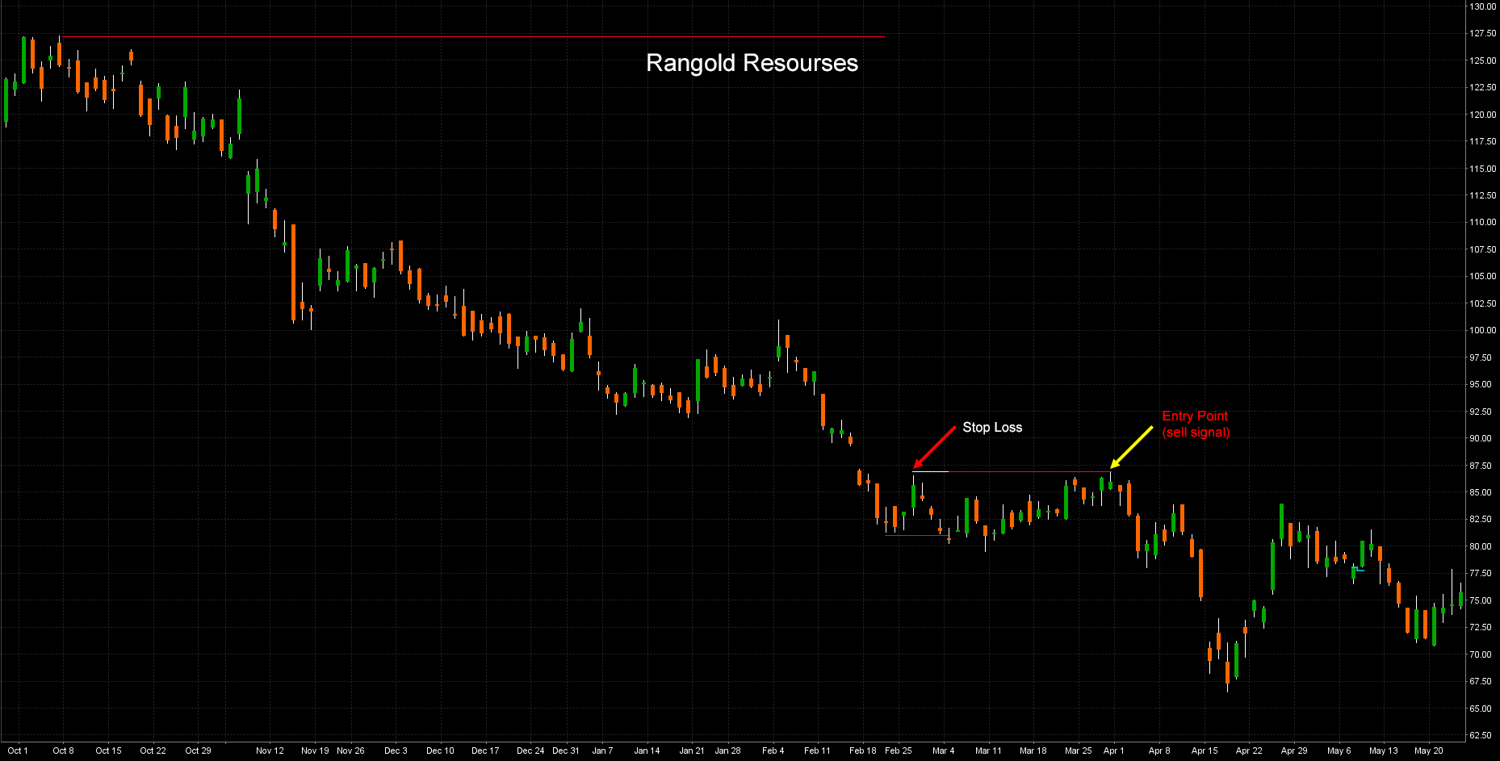The width and height of the screenshot is (1500, 761).
Task: Click the Nov 12 date label
Action: 270,751
